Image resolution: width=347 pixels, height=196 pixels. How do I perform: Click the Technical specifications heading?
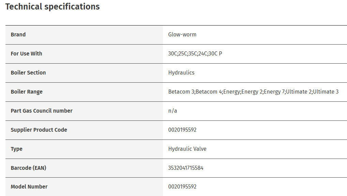pyautogui.click(x=52, y=7)
